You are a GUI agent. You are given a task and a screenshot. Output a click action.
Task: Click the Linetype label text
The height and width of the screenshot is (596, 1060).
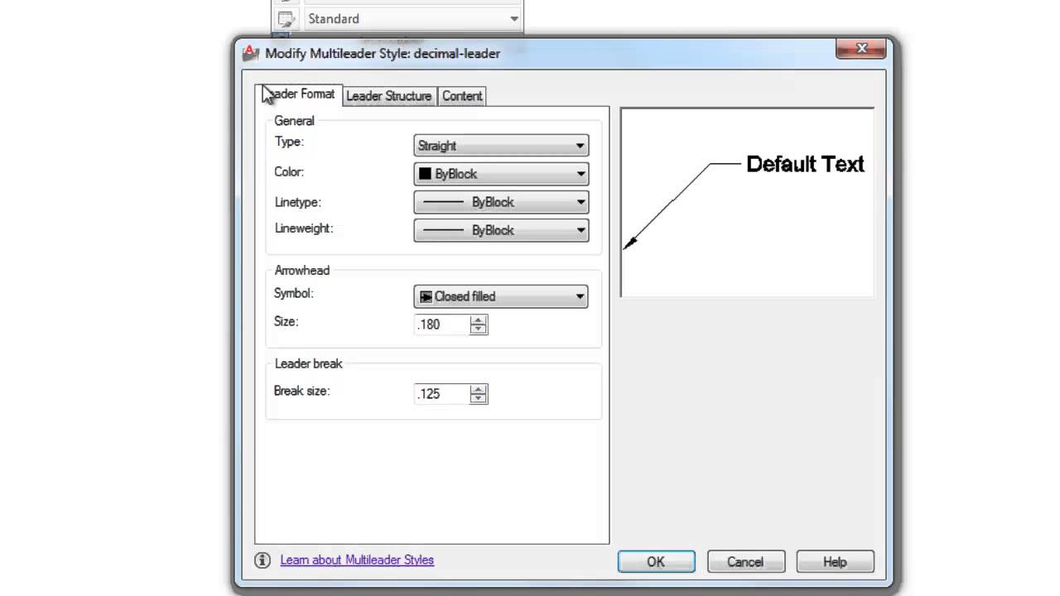[x=297, y=202]
